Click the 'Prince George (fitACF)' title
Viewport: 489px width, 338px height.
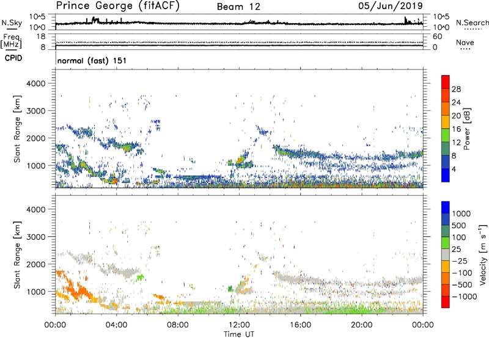pos(118,5)
